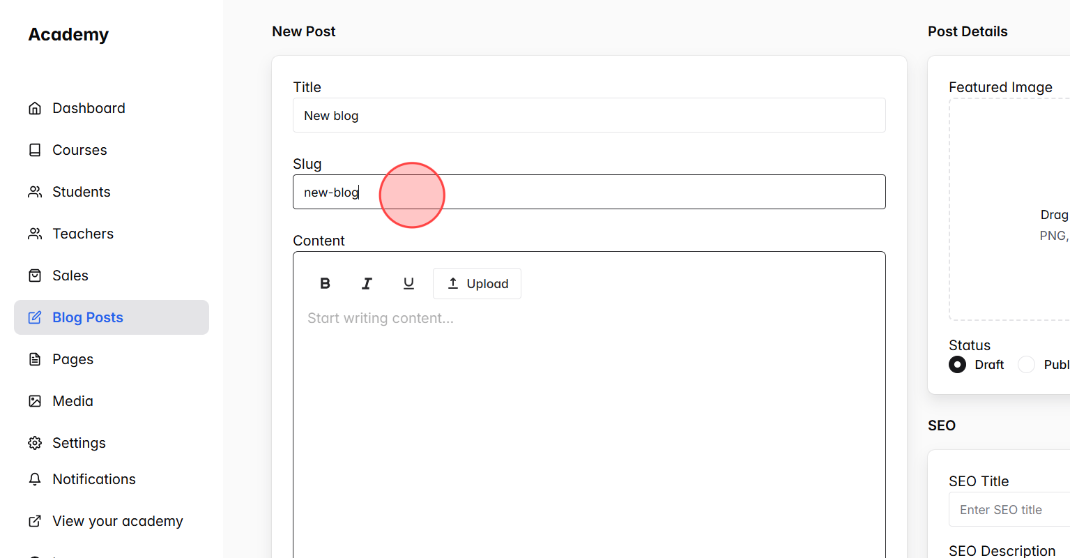Open Courses via the book icon
This screenshot has width=1070, height=558.
pos(35,149)
